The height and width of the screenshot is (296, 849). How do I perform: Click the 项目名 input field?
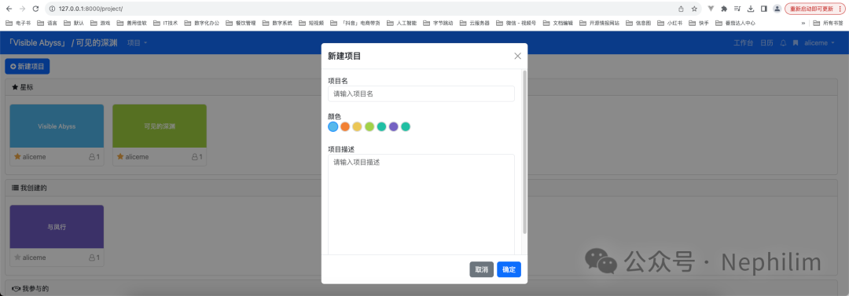pos(421,93)
